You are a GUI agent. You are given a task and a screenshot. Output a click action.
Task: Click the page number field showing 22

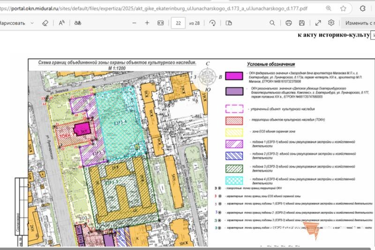[178, 23]
